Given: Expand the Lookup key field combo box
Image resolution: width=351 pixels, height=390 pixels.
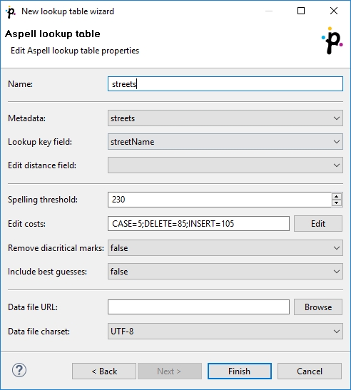Looking at the screenshot, I should point(225,142).
